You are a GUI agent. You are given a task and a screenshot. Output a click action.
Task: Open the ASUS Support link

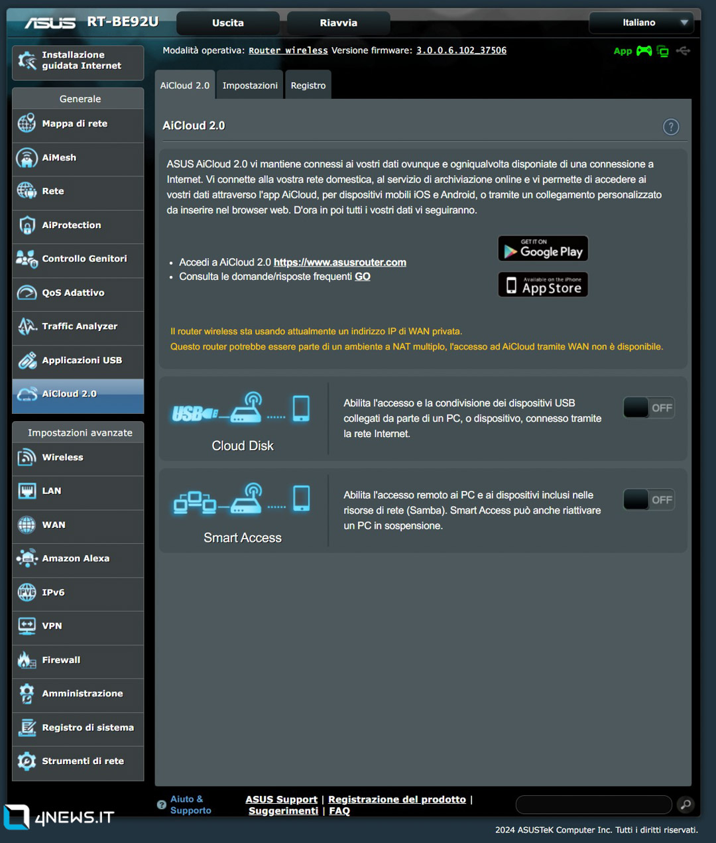pyautogui.click(x=282, y=799)
